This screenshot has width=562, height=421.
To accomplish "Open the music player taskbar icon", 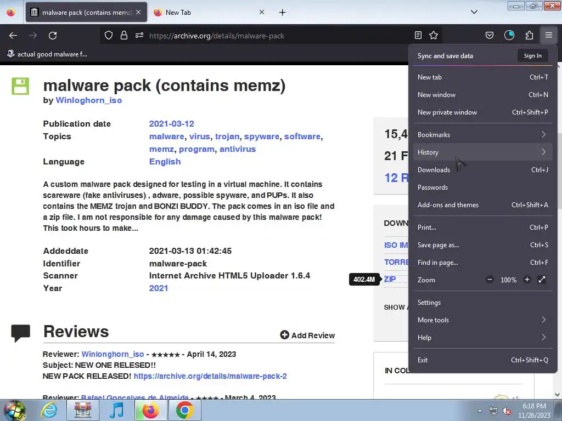I will point(116,410).
